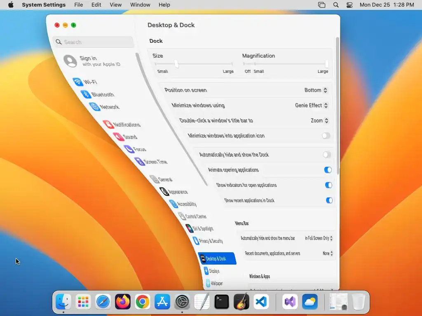Disable Animate opening applications switch

[x=328, y=170]
